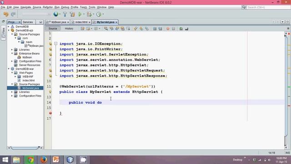Click the Search (Ctrl+I) input field
291x164 pixels.
pyautogui.click(x=268, y=7)
